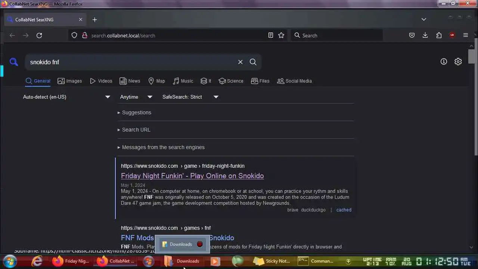Expand the Suggestions section
This screenshot has width=478, height=269.
point(134,112)
